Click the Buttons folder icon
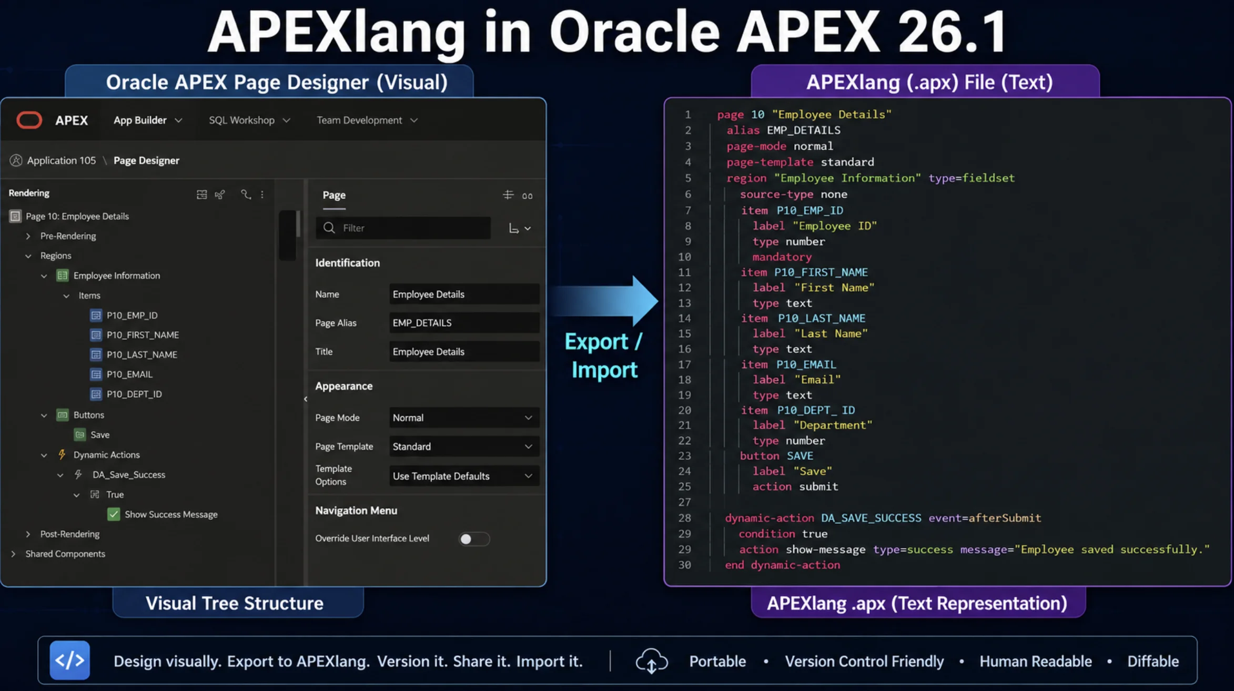Viewport: 1234px width, 691px height. tap(63, 415)
